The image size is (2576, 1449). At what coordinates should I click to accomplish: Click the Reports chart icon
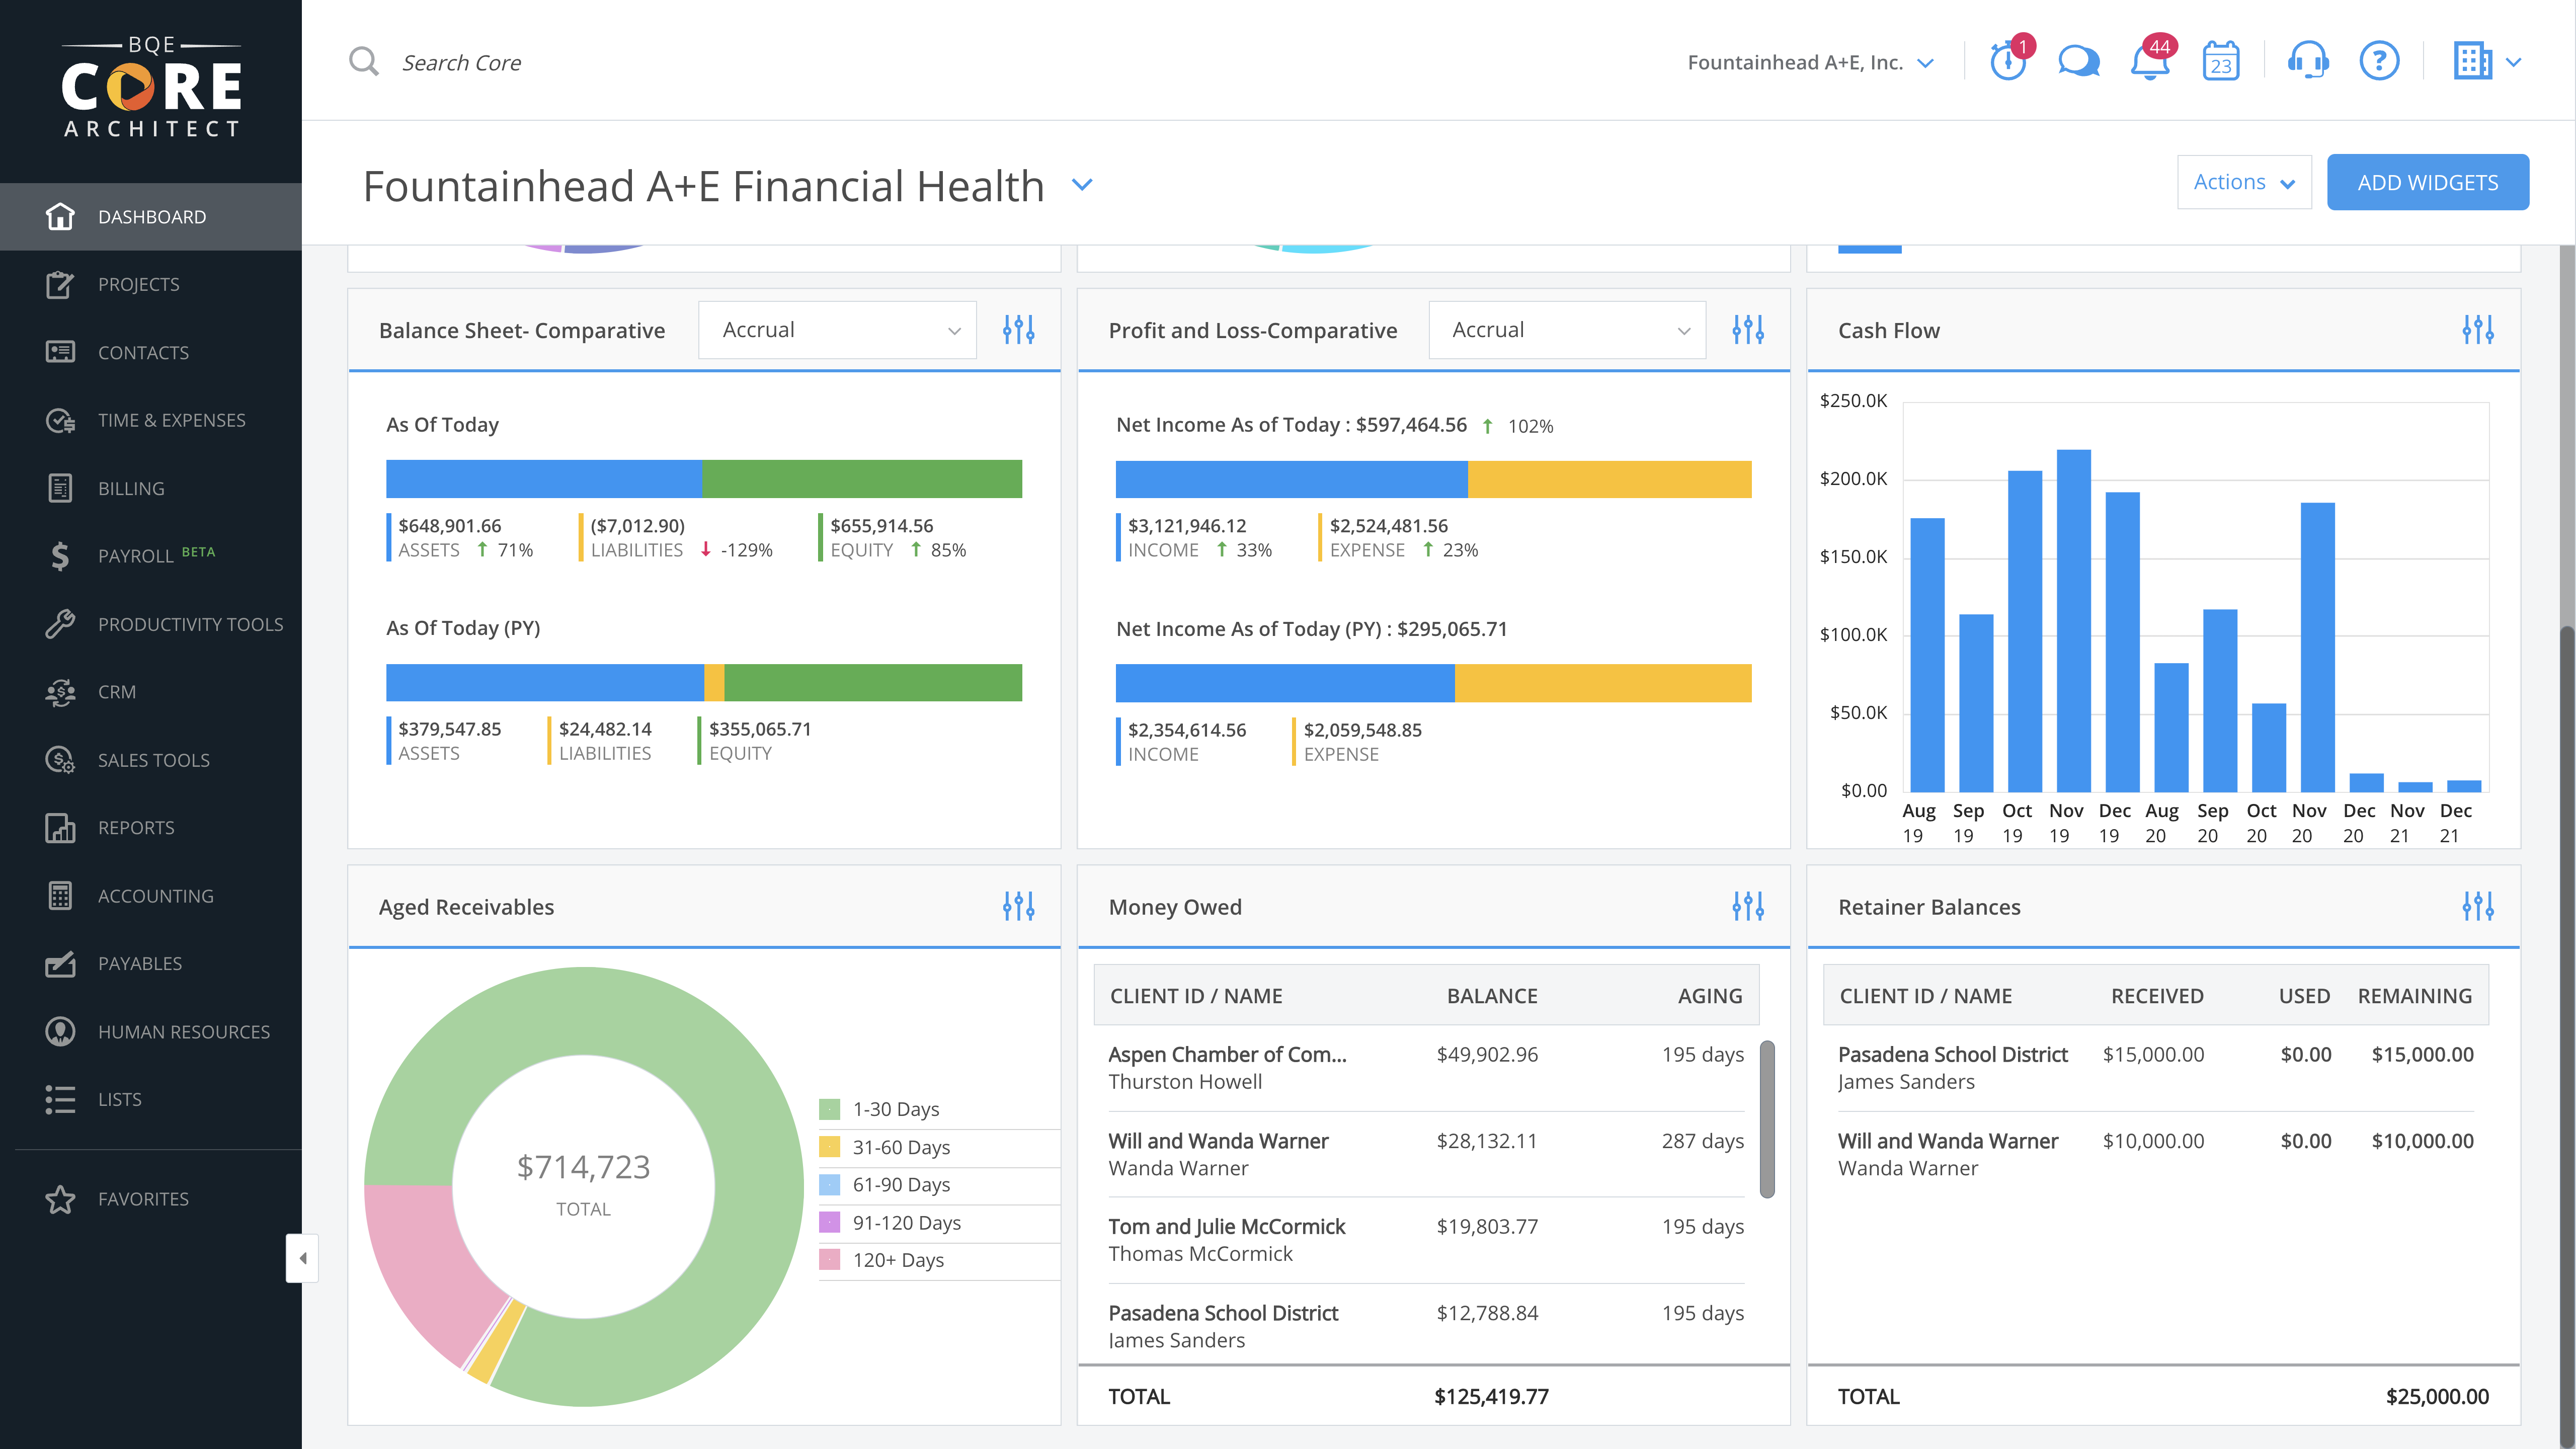tap(60, 828)
